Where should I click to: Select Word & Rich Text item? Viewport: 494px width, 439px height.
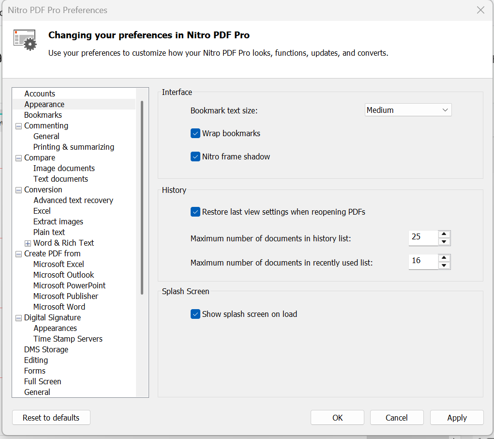click(x=64, y=243)
